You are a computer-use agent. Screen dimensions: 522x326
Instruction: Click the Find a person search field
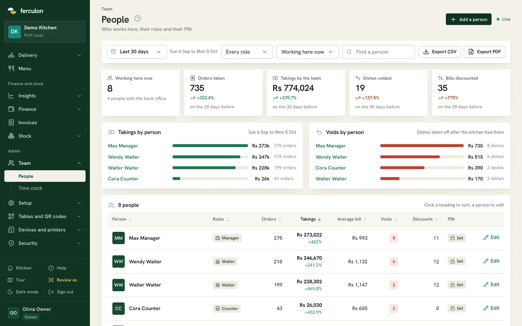coord(379,52)
